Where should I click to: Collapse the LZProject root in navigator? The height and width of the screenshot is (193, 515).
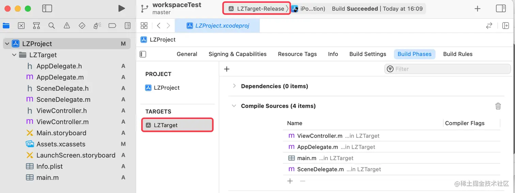(x=7, y=44)
